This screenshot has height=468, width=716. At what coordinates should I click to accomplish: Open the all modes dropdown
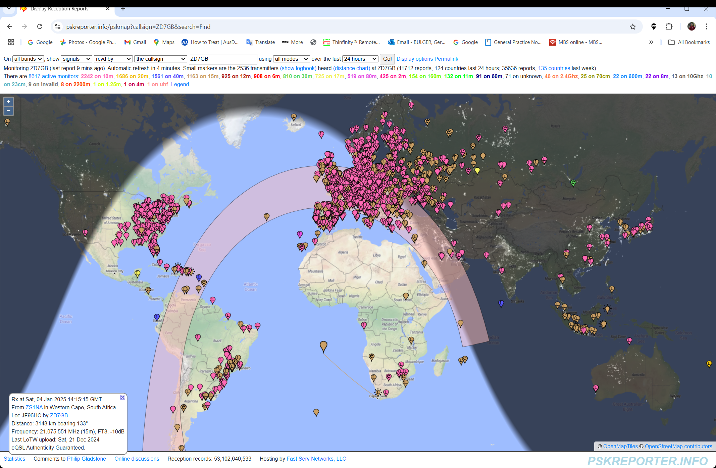tap(291, 59)
